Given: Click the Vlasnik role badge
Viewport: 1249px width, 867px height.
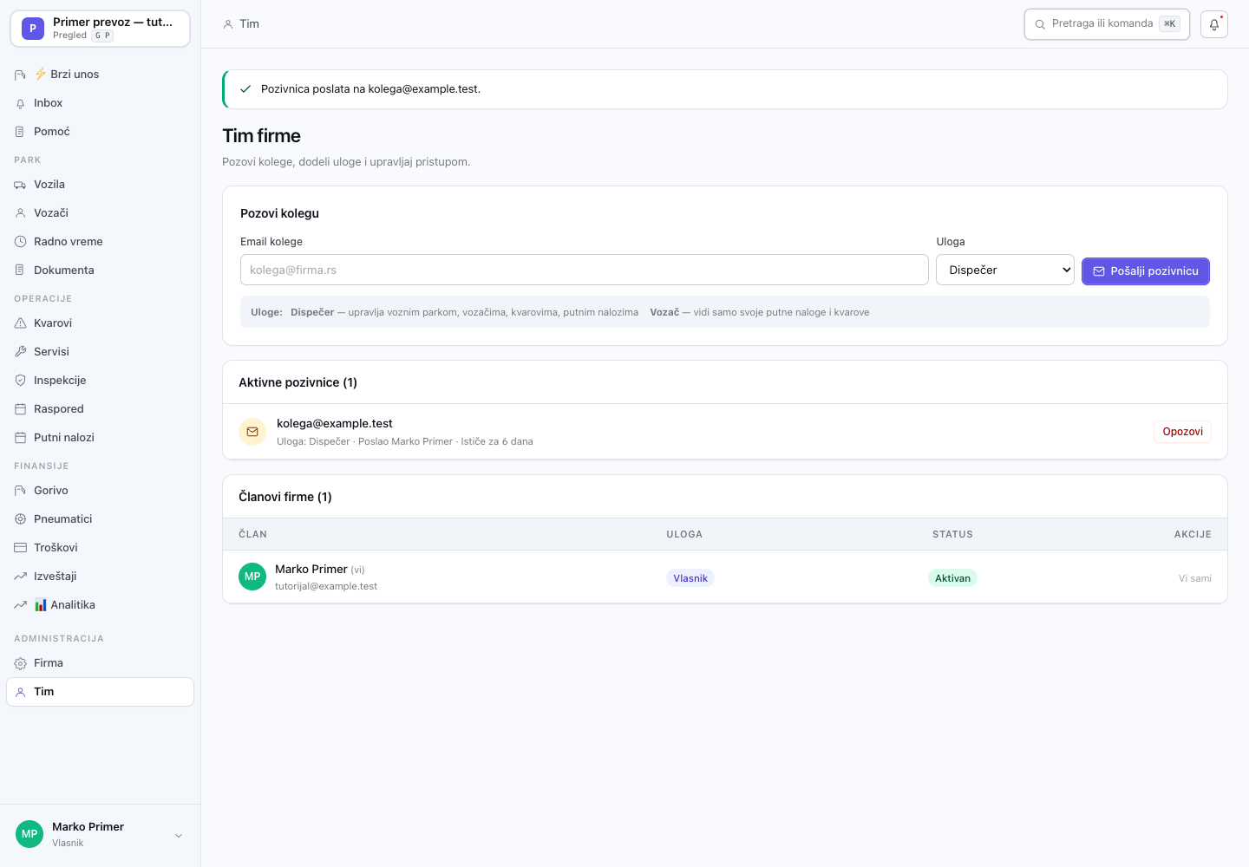Looking at the screenshot, I should click(x=690, y=578).
